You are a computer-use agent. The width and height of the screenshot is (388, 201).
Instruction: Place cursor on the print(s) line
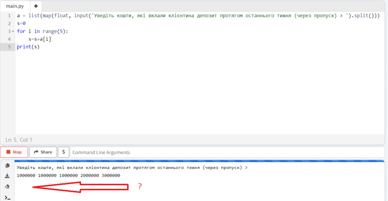pos(28,47)
